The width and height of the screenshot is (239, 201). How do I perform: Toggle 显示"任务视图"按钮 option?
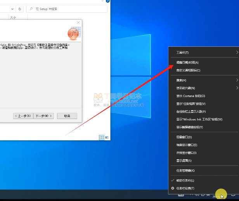[x=194, y=104]
